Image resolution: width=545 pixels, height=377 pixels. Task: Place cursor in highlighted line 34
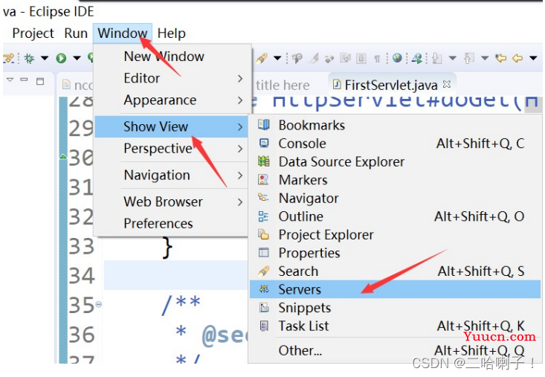[x=175, y=275]
